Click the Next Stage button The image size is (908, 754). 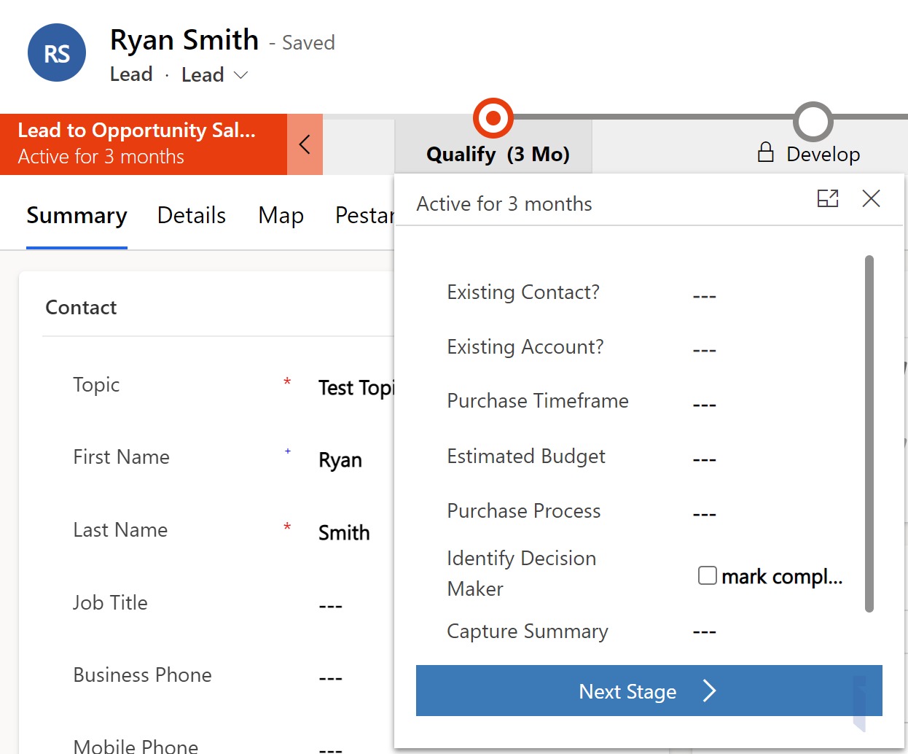649,691
